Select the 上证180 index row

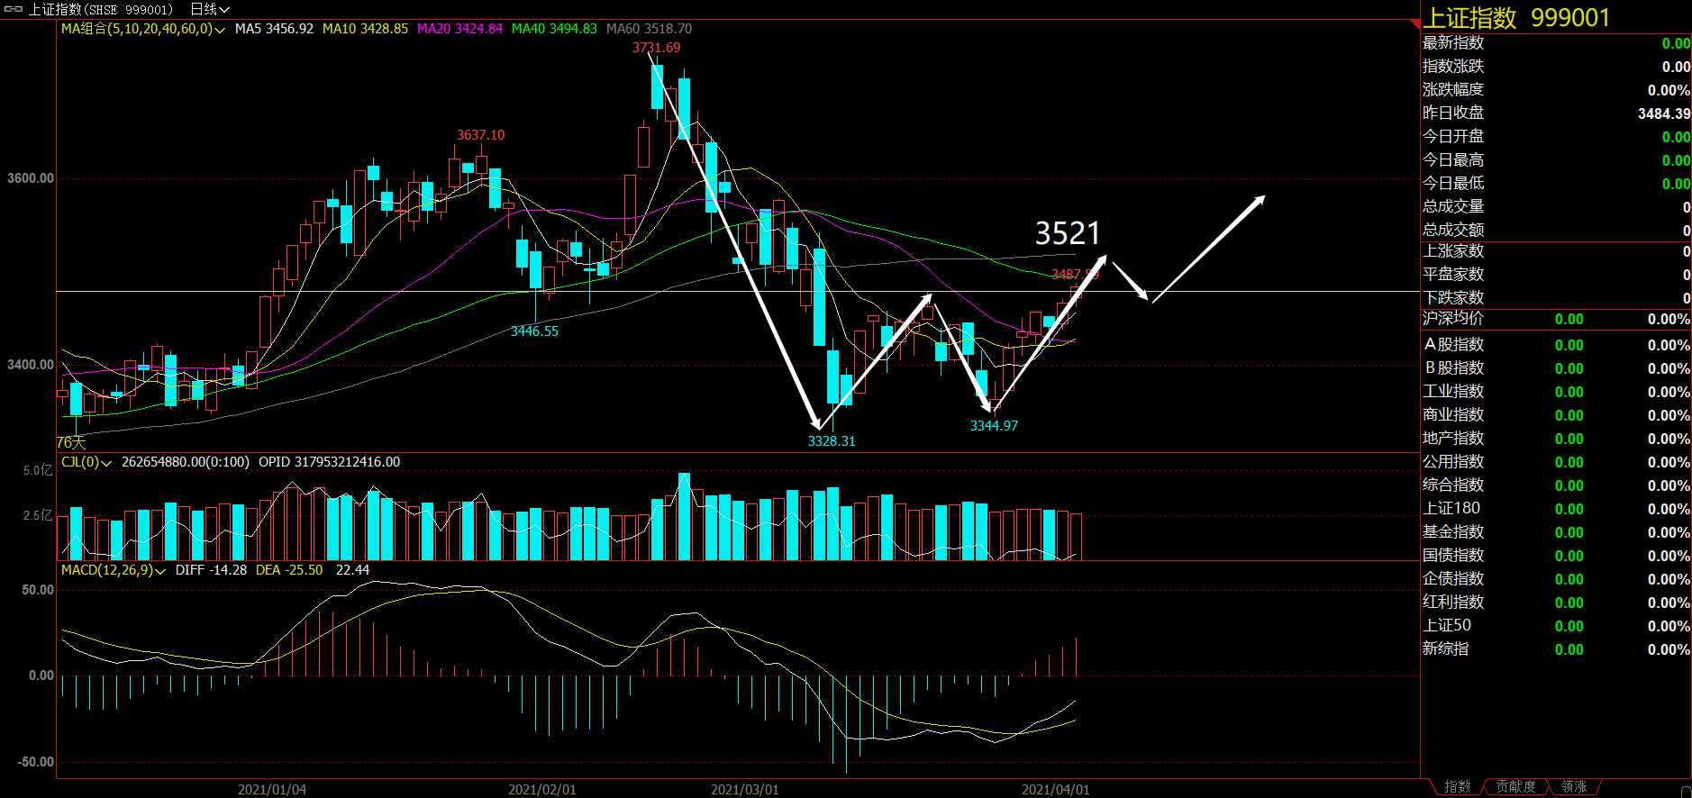(x=1556, y=509)
